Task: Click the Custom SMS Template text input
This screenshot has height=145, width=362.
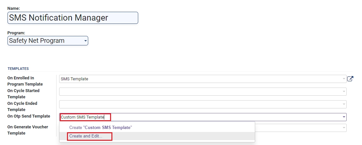Action: [x=201, y=117]
